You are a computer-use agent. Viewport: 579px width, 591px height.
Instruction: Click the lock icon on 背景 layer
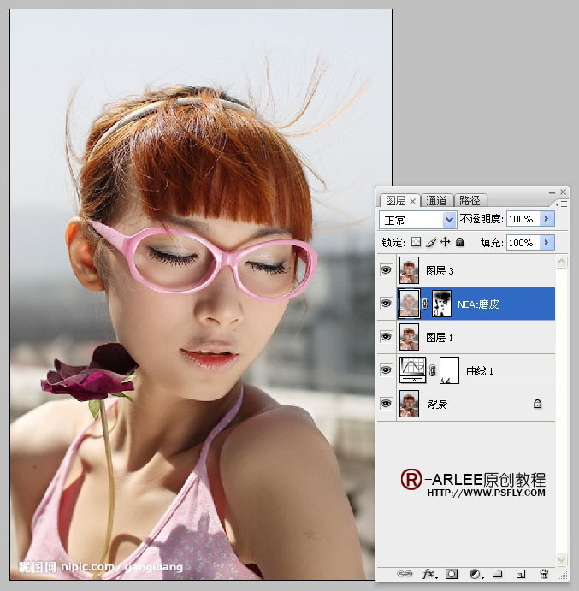[x=538, y=404]
